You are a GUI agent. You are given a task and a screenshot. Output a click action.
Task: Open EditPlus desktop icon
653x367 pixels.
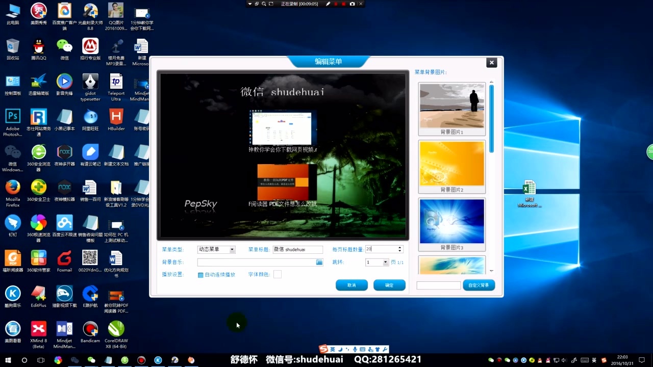point(39,296)
